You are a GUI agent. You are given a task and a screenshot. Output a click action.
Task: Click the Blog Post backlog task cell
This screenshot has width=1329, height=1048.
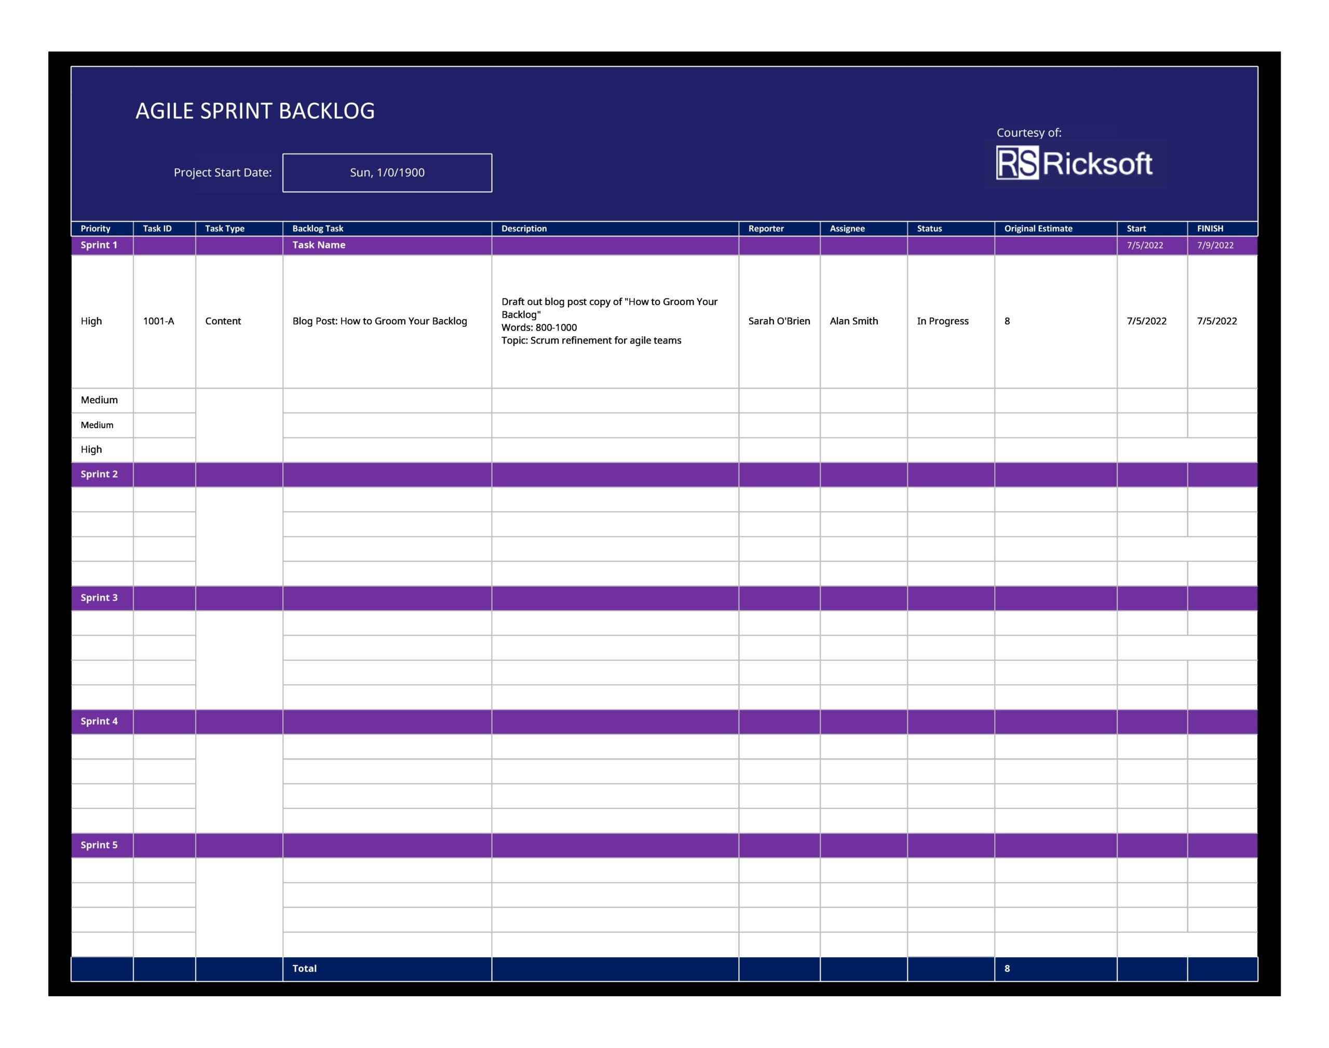click(x=379, y=321)
